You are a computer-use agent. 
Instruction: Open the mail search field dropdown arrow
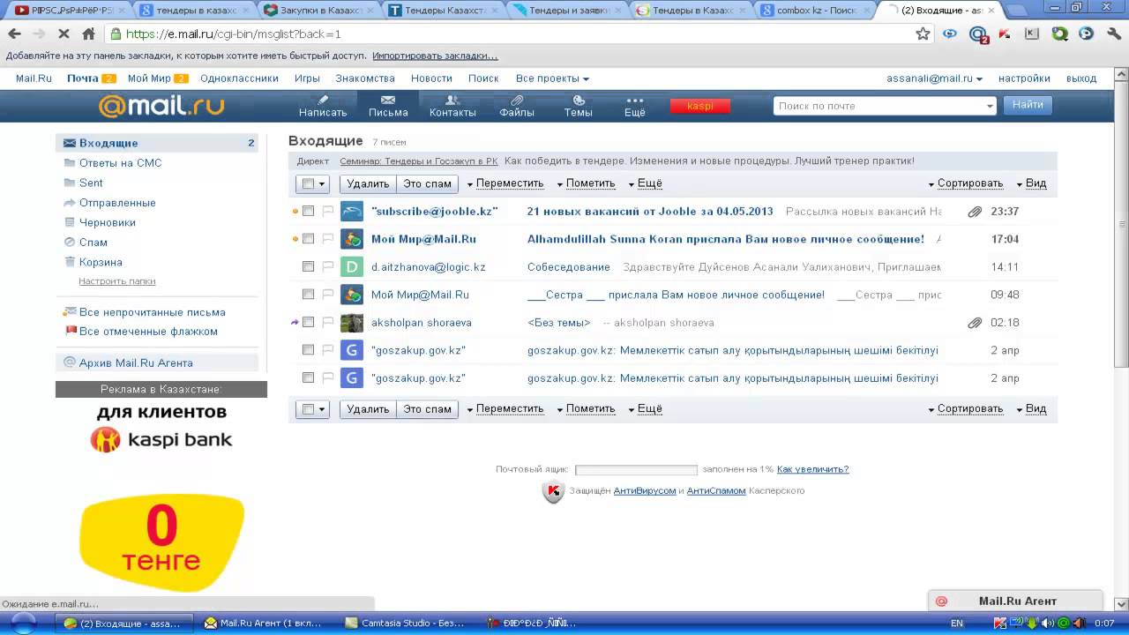tap(990, 106)
